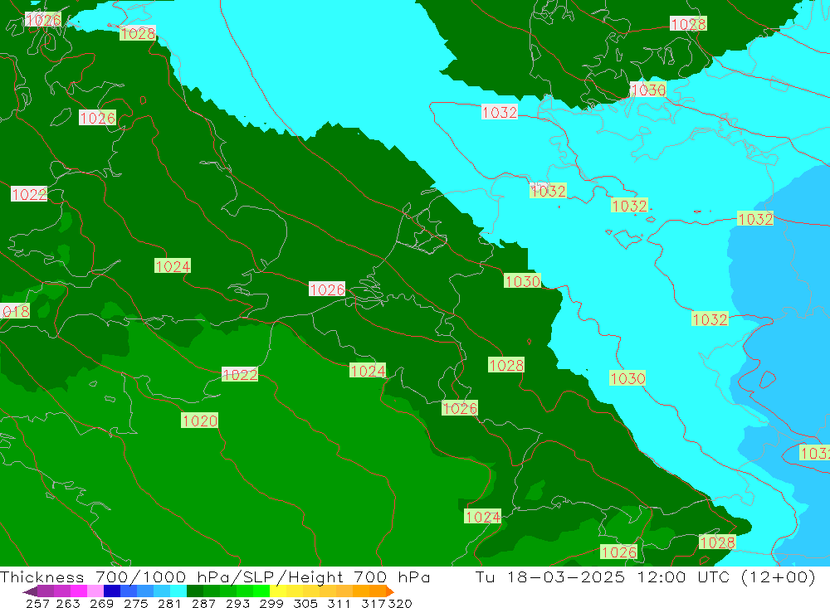
Task: Select the 263 legend value
Action: point(68,603)
